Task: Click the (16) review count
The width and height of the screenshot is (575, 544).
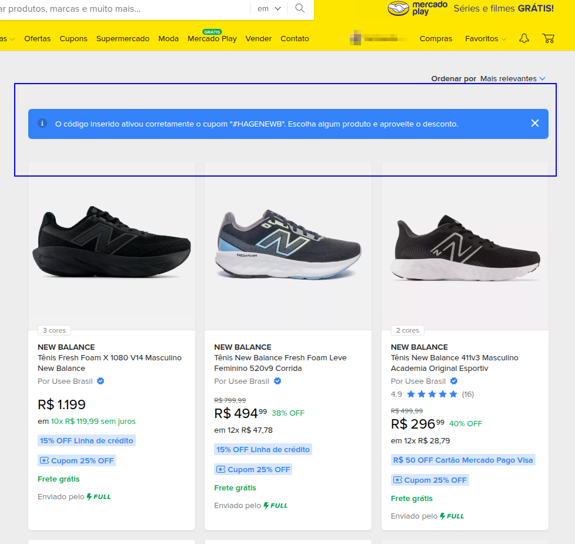Action: (x=468, y=394)
